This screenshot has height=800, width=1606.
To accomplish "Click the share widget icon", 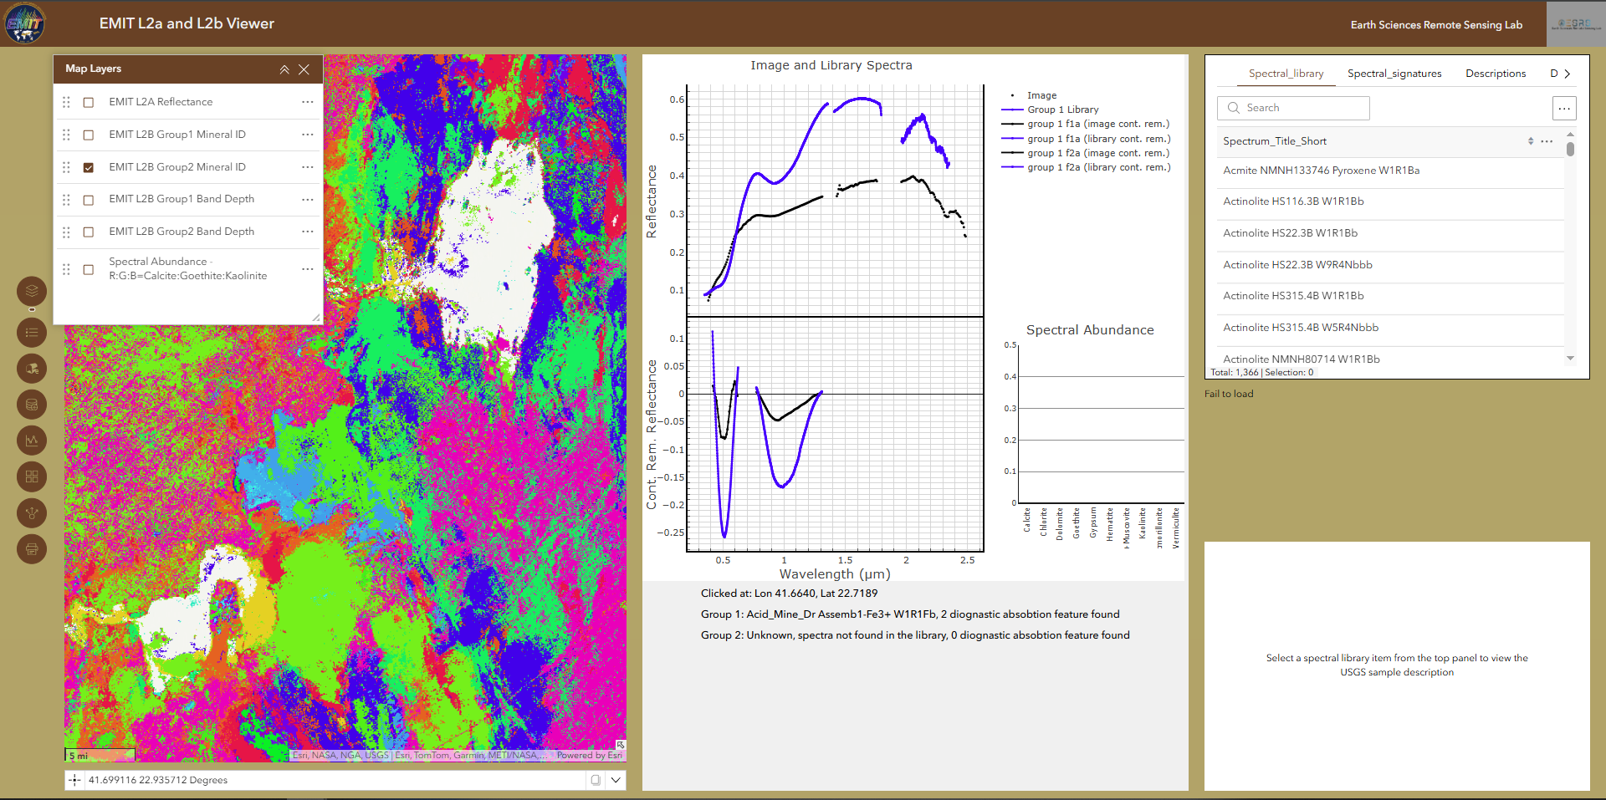I will tap(32, 512).
